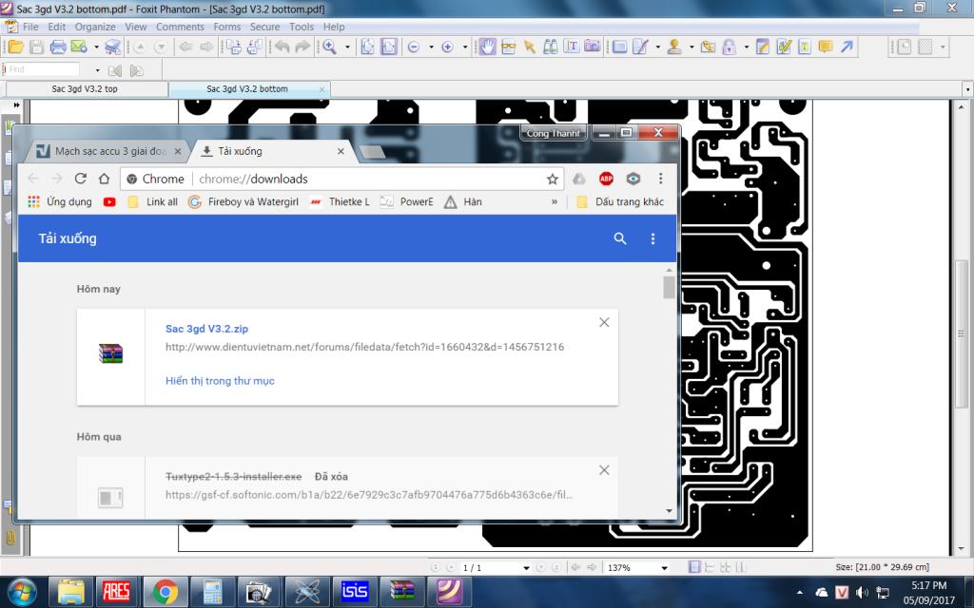Click the volume speaker icon in system tray
Image resolution: width=974 pixels, height=608 pixels.
[862, 593]
